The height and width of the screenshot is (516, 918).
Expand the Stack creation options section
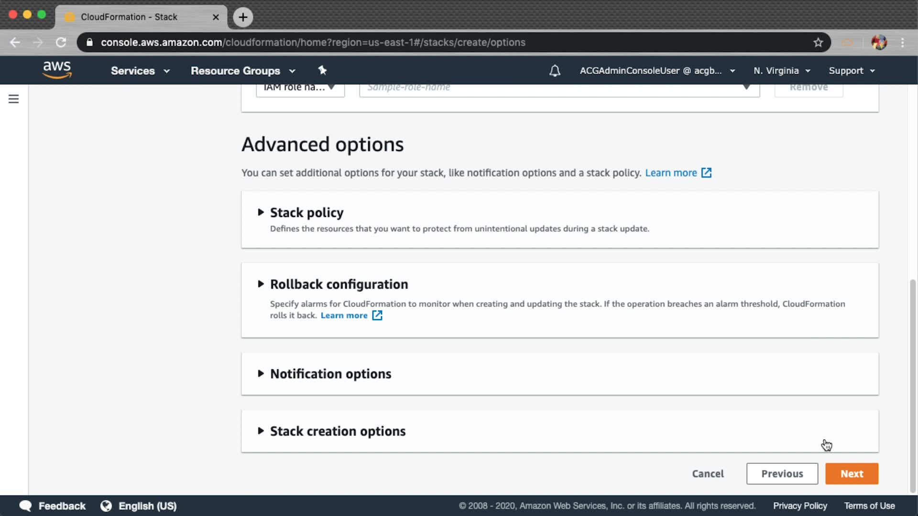(338, 431)
